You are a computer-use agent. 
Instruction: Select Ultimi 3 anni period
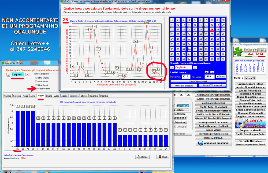click(x=36, y=85)
